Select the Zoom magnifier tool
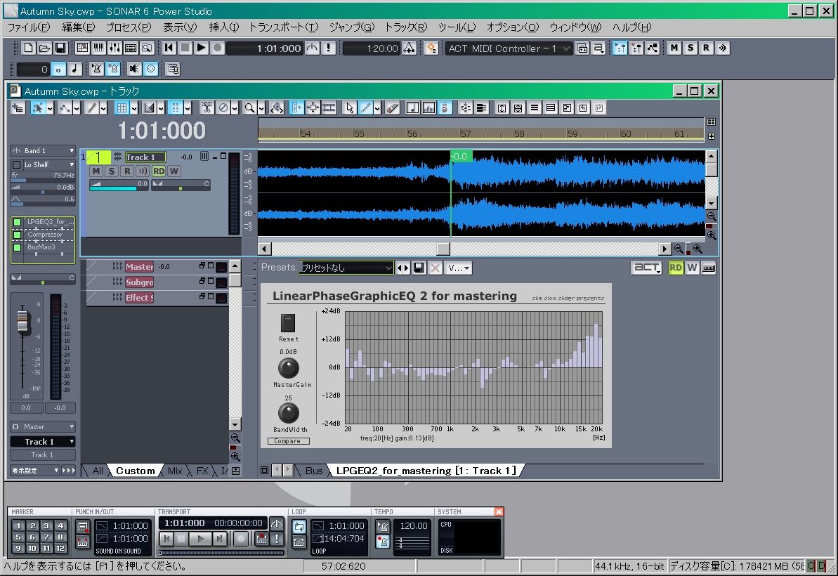Image resolution: width=838 pixels, height=576 pixels. tap(249, 108)
